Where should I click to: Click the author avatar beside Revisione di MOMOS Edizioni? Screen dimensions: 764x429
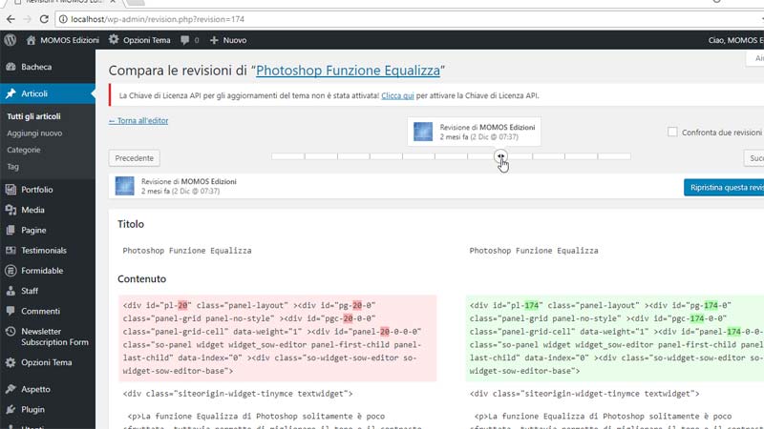point(125,186)
